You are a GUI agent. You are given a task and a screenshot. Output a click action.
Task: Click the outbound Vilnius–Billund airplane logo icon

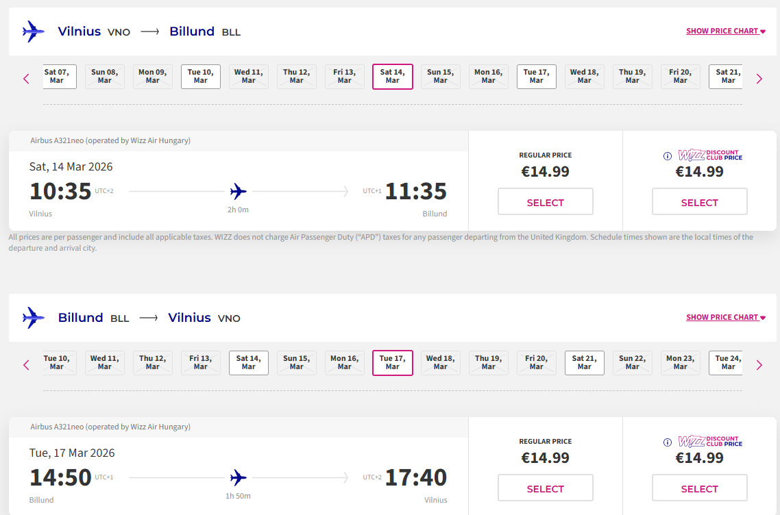(33, 32)
